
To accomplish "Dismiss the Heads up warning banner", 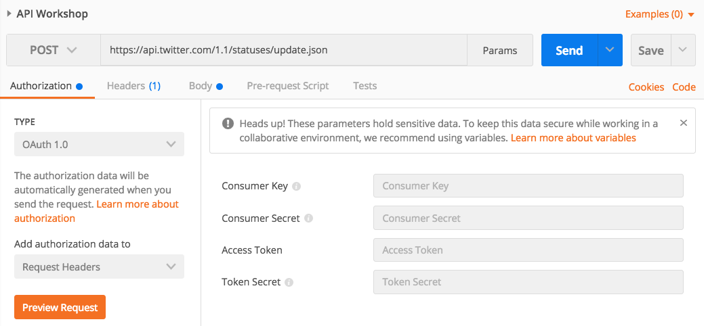I will tap(683, 123).
